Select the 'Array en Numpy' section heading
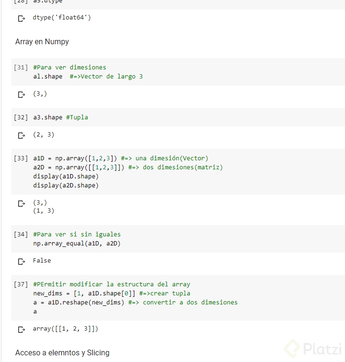Viewport: 345px width, 362px height. tap(42, 42)
